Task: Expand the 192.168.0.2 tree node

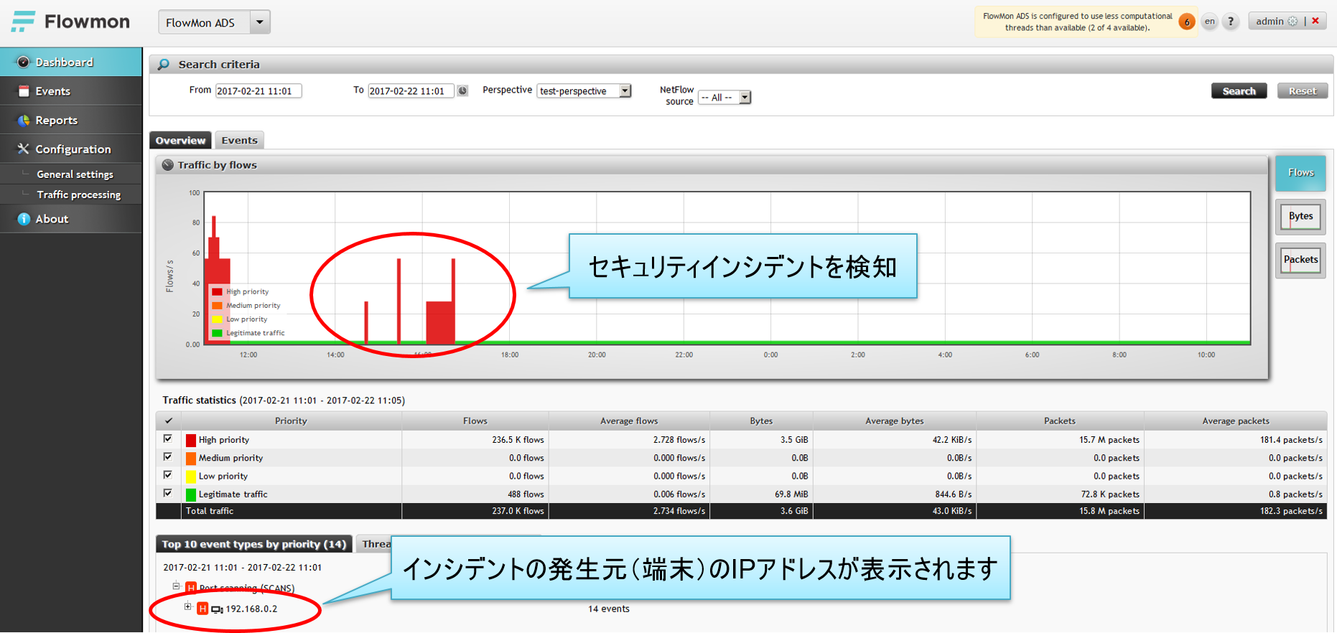Action: (x=188, y=607)
